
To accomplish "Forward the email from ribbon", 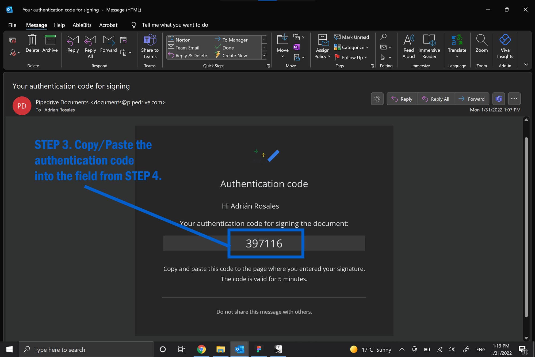I will click(108, 44).
